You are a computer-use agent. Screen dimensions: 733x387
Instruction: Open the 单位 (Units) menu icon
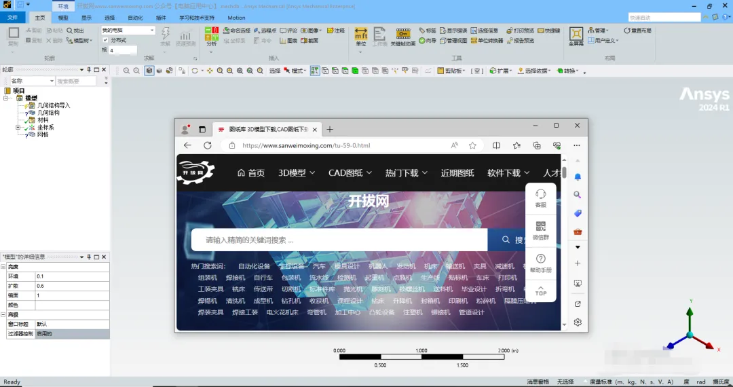pos(361,37)
